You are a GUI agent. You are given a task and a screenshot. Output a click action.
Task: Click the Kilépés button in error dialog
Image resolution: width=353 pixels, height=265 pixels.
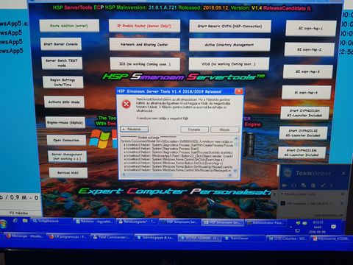point(224,130)
